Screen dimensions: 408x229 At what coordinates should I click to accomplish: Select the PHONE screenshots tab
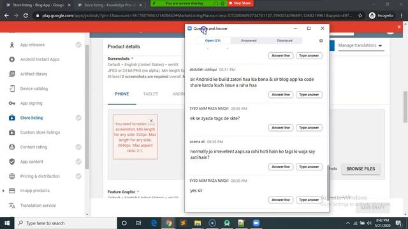(x=122, y=94)
